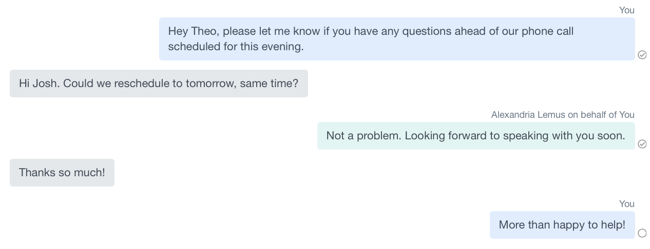The image size is (650, 249).
Task: Click the delivered checkmark beside Not a problem message
Action: 642,144
